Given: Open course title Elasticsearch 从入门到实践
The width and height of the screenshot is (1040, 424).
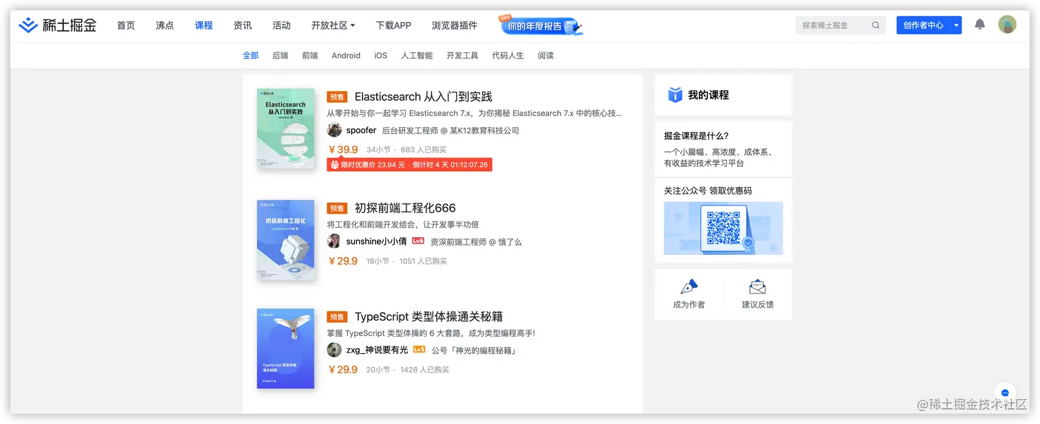Looking at the screenshot, I should click(423, 97).
